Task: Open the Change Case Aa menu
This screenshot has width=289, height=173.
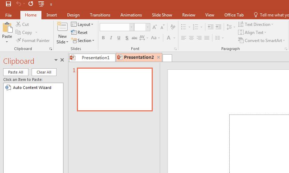Action: pyautogui.click(x=155, y=38)
